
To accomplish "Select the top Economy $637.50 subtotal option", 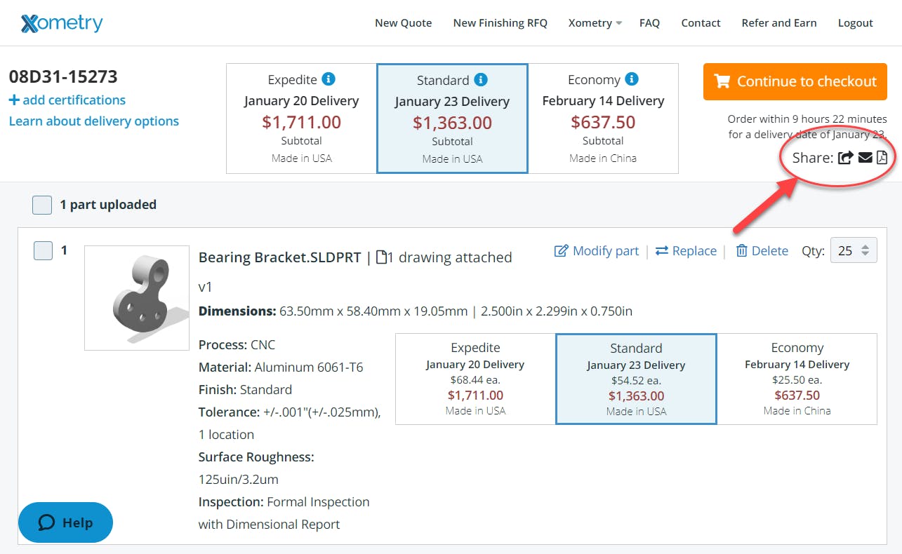I will [603, 119].
